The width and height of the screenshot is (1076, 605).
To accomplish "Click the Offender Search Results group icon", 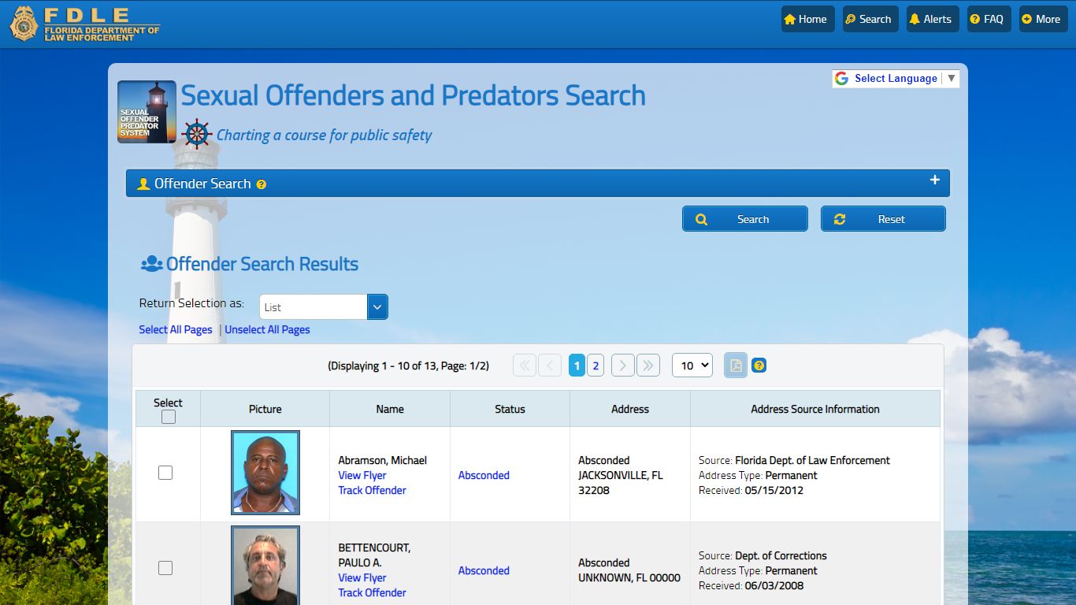I will (x=151, y=264).
